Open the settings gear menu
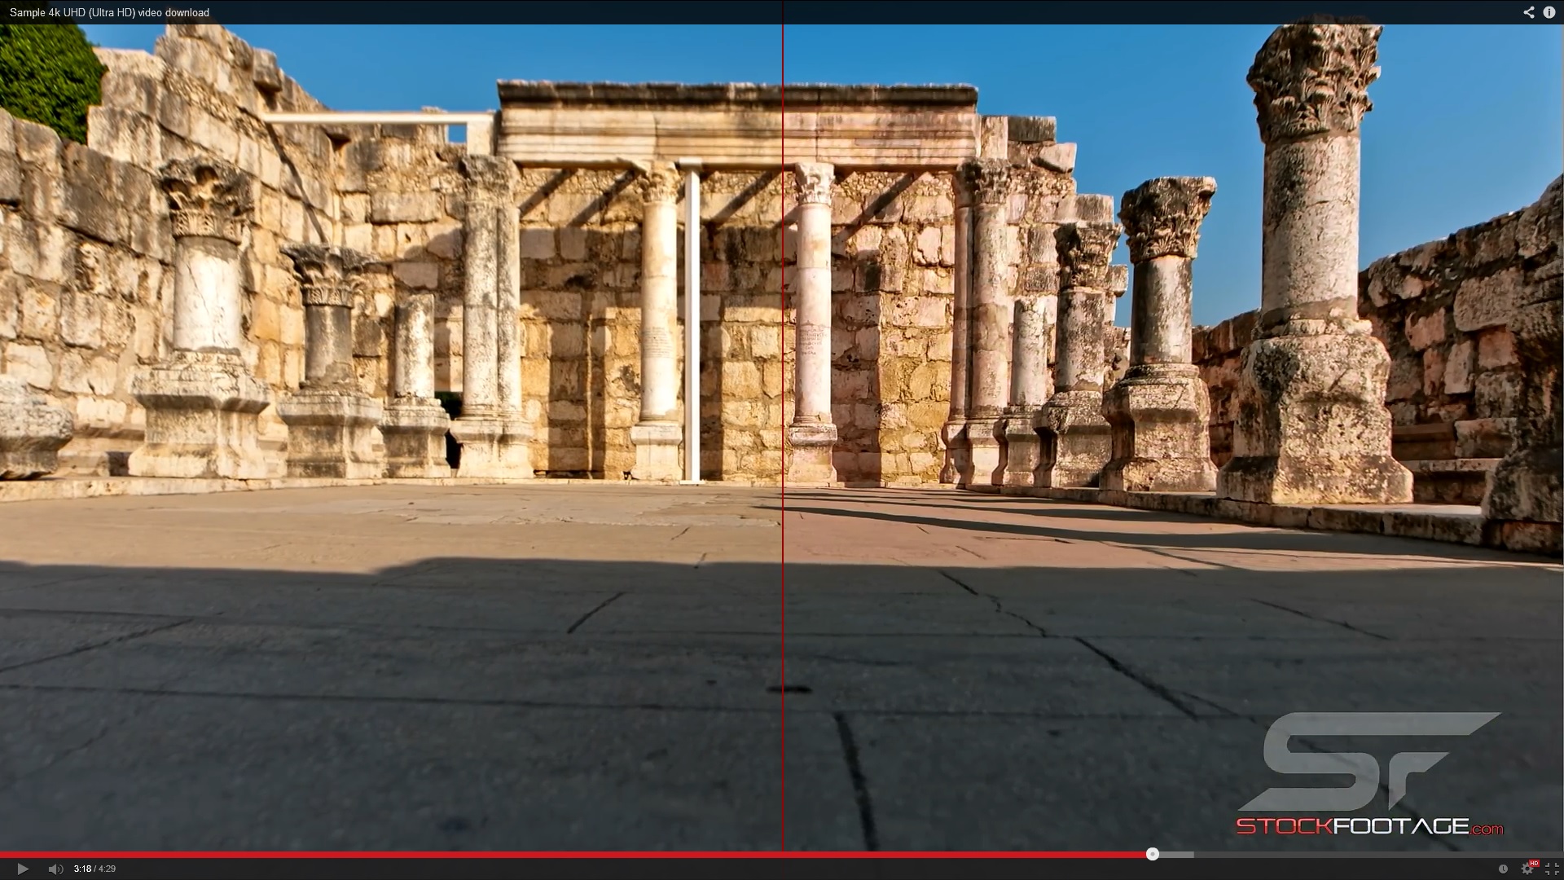The image size is (1564, 880). click(1527, 869)
